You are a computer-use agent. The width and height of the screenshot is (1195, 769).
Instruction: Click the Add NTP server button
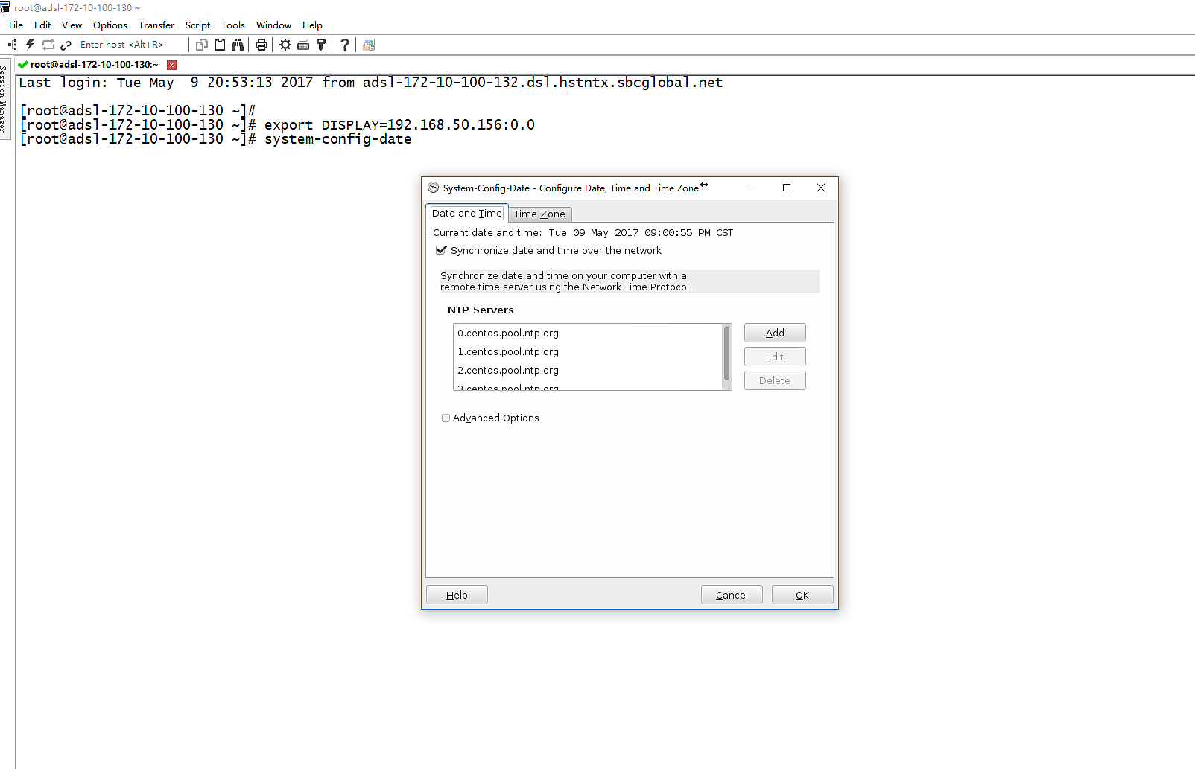[774, 333]
